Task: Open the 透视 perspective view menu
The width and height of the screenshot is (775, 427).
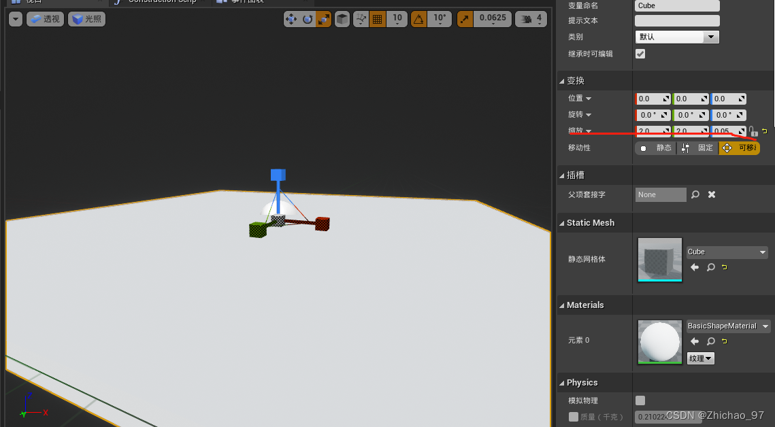Action: pyautogui.click(x=45, y=19)
